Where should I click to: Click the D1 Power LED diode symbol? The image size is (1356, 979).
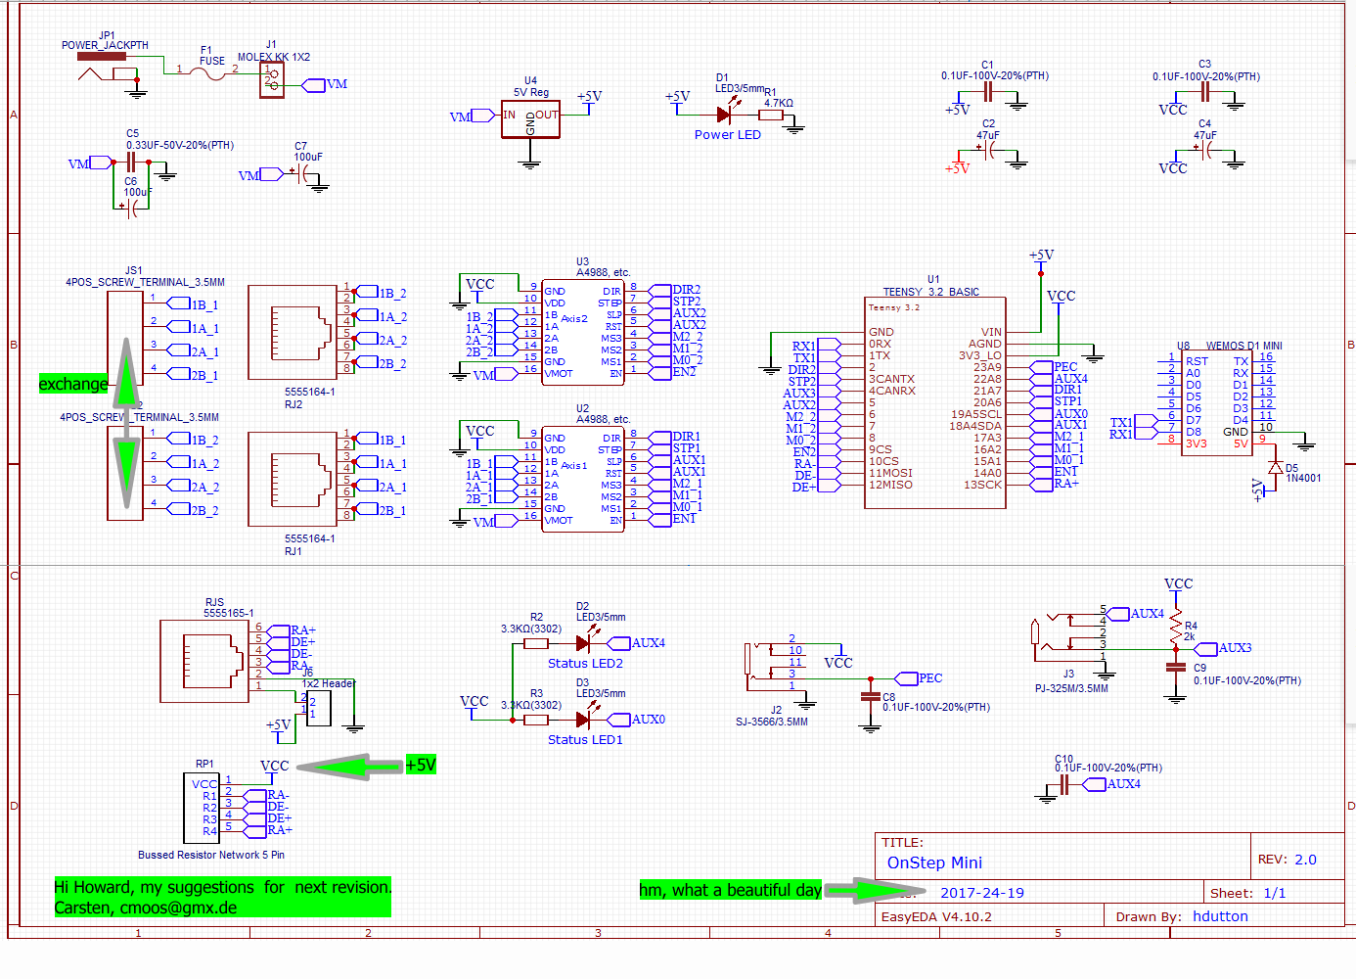coord(725,115)
